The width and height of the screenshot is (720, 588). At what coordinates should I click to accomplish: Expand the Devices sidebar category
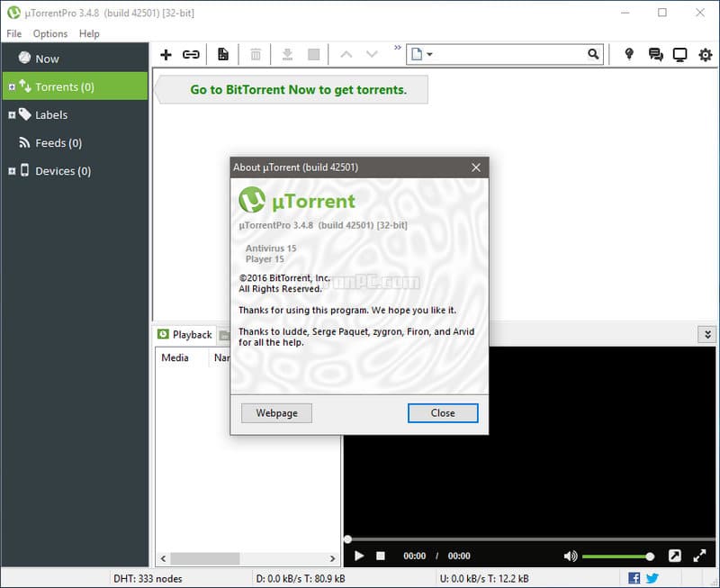pyautogui.click(x=11, y=170)
